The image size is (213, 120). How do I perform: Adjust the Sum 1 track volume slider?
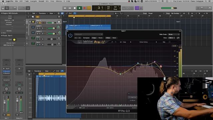click(52, 23)
